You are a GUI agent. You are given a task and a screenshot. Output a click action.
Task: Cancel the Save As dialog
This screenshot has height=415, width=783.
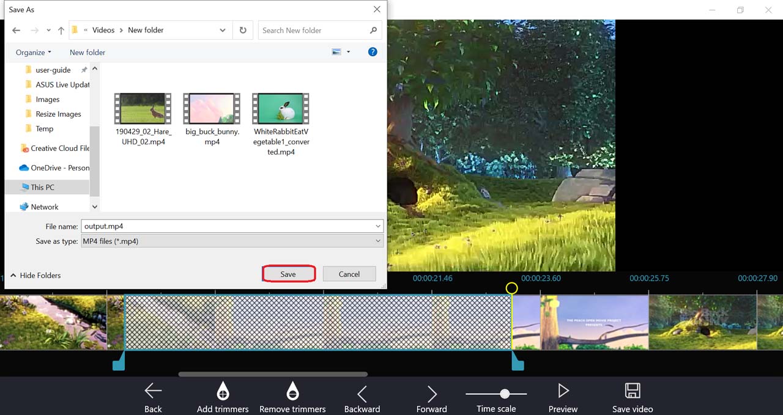pyautogui.click(x=349, y=274)
